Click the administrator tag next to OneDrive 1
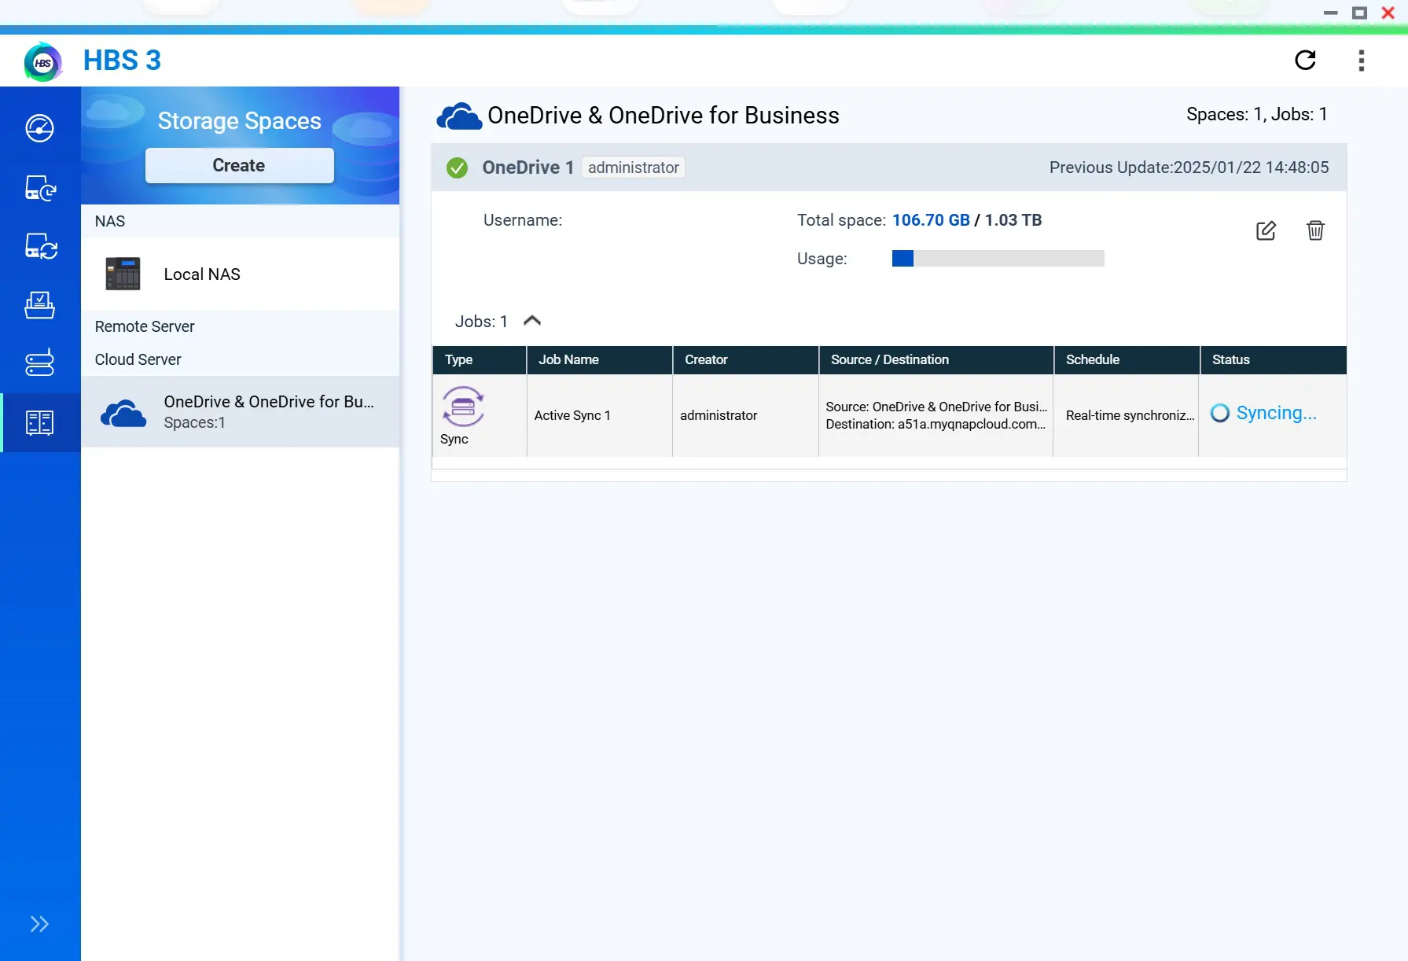Image resolution: width=1408 pixels, height=961 pixels. pos(634,168)
